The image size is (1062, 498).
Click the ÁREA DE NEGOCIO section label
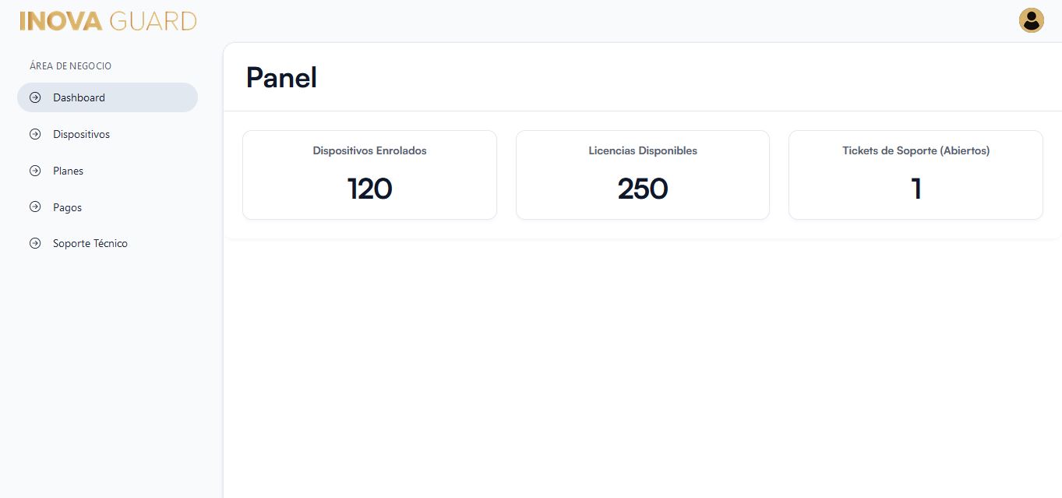coord(70,66)
